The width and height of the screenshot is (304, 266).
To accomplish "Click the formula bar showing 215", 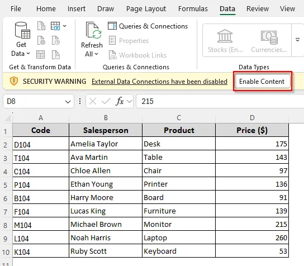I will (220, 101).
